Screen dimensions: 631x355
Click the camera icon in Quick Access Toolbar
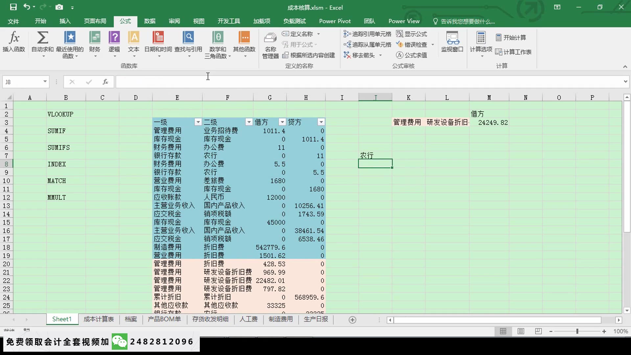click(x=59, y=7)
